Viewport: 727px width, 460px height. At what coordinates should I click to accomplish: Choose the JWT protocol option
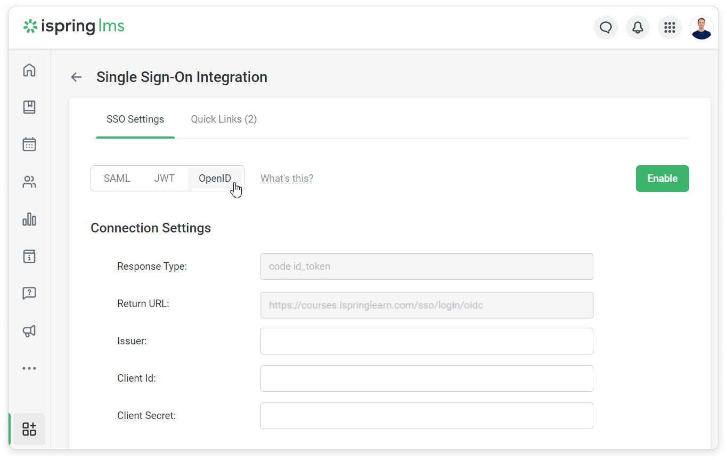[x=164, y=179]
